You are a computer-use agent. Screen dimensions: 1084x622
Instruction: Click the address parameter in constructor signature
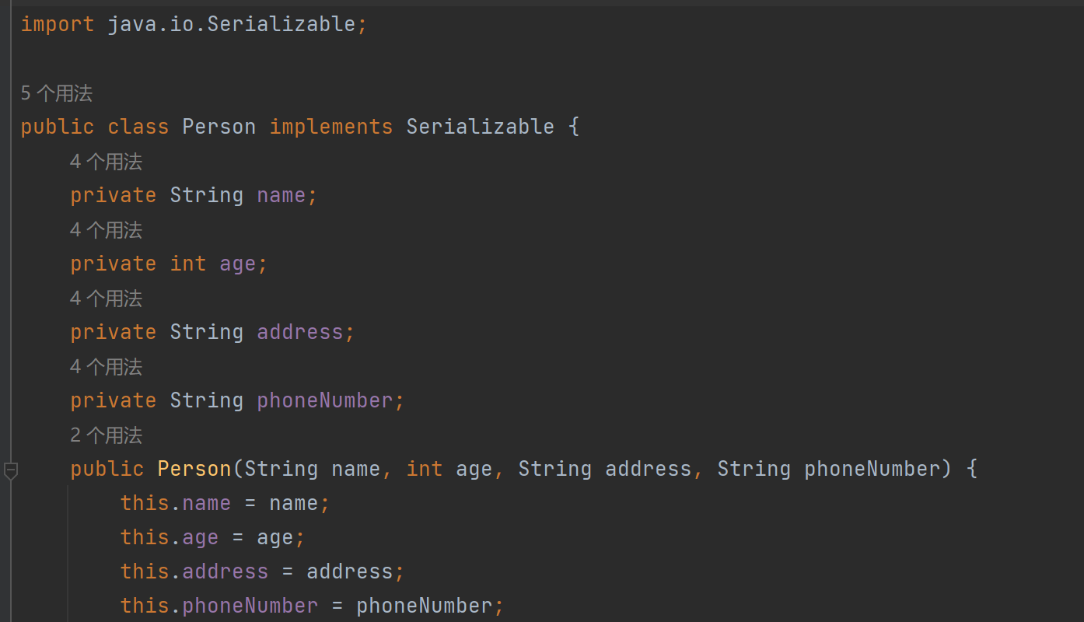[x=648, y=469]
